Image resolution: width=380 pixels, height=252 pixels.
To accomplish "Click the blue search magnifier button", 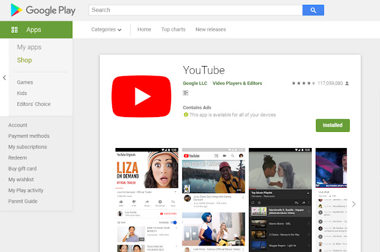I will 313,10.
